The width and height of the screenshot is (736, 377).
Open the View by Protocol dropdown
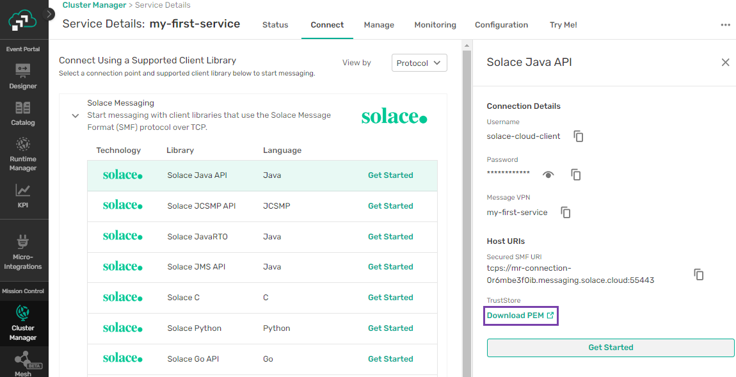(x=419, y=63)
